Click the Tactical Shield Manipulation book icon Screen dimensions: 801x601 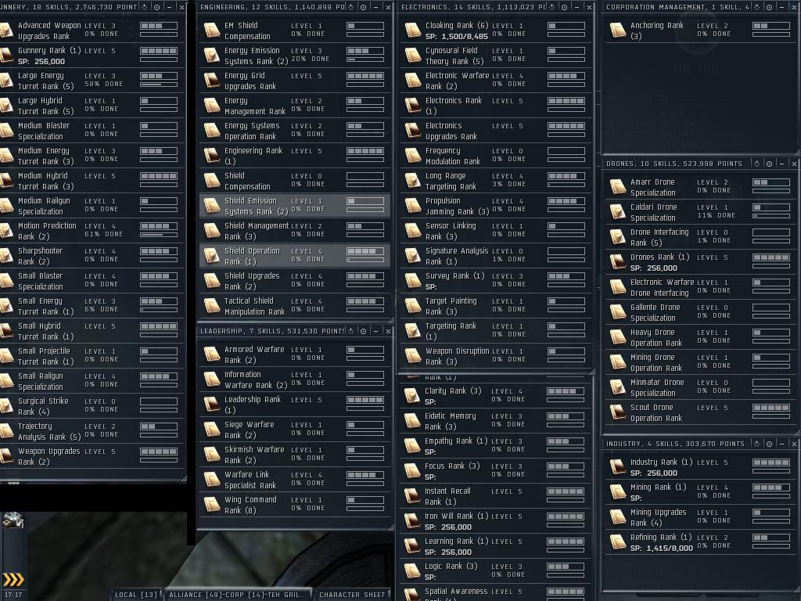tap(211, 306)
